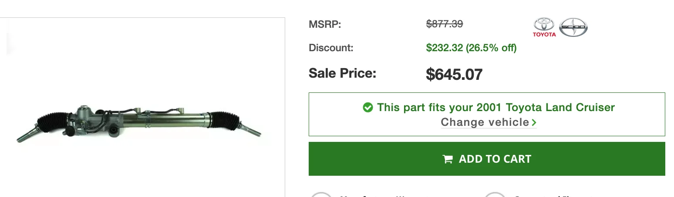Click the shopping cart icon

448,159
